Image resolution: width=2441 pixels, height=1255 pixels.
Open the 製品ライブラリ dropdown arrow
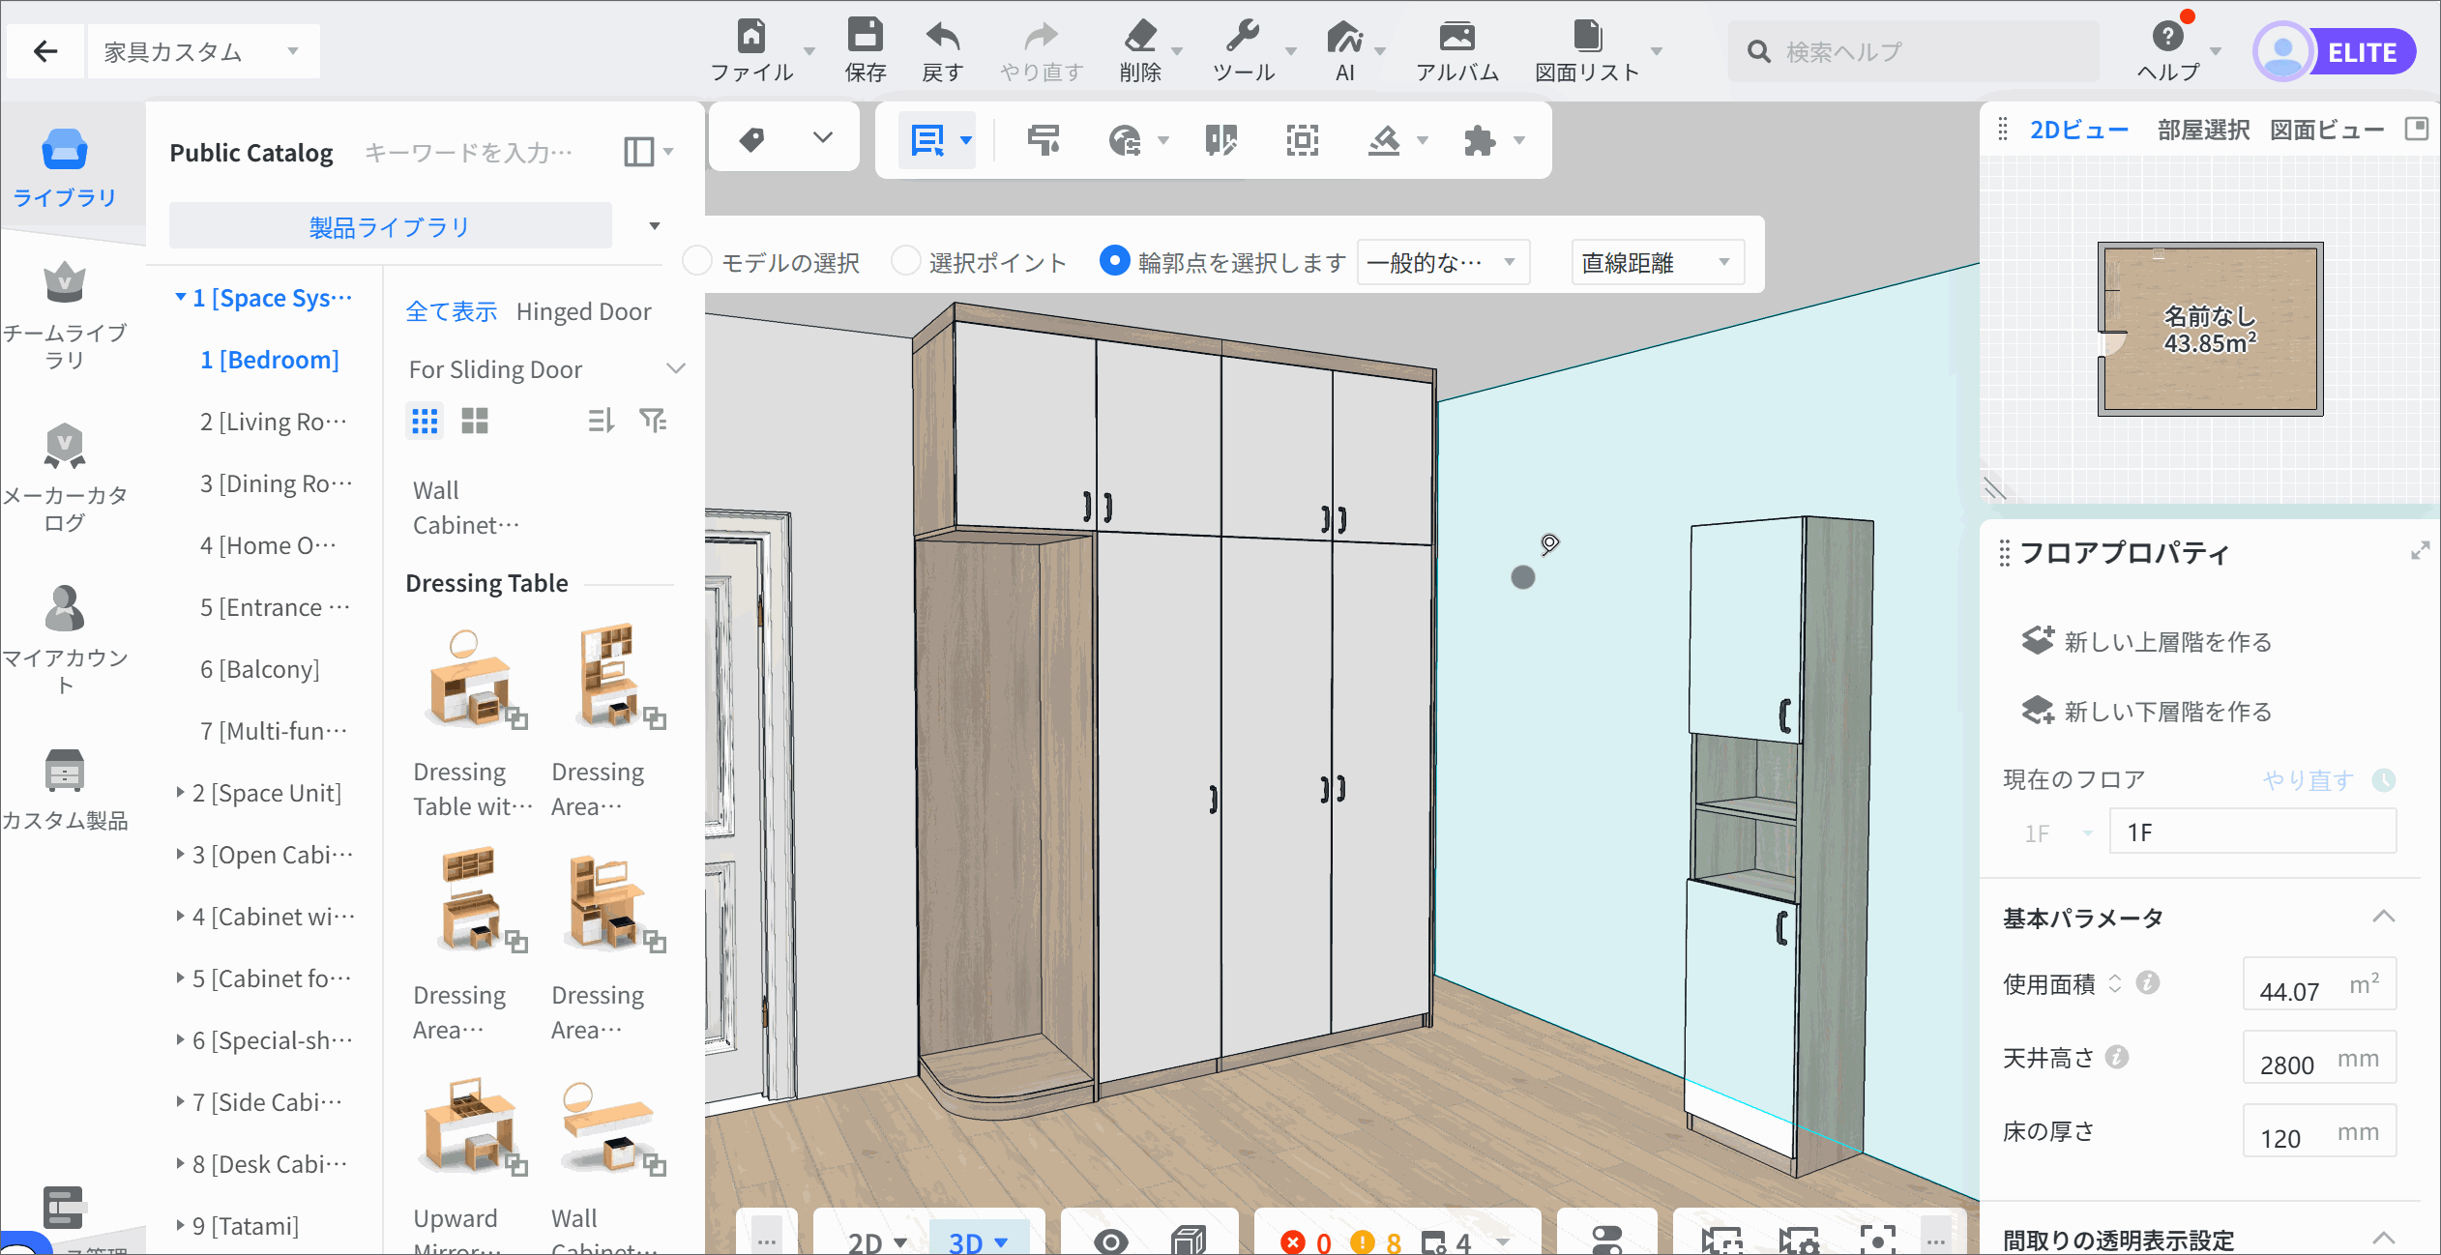tap(655, 226)
